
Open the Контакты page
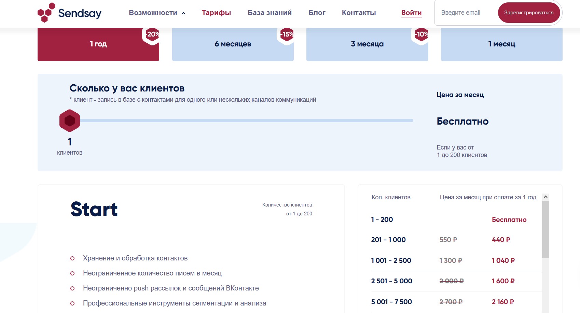(359, 13)
